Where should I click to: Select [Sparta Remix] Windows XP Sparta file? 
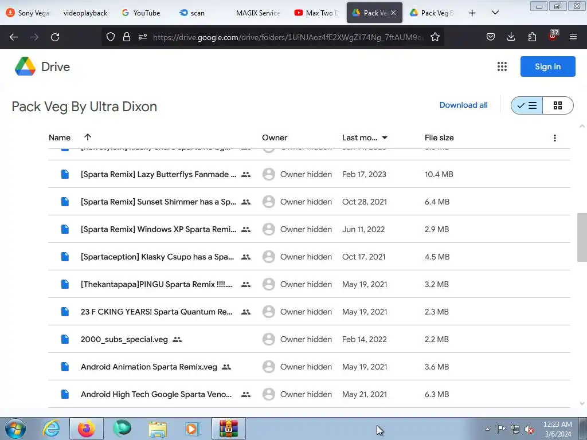[158, 229]
